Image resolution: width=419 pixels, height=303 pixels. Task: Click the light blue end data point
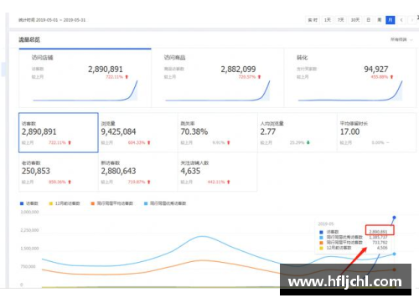tap(394, 254)
